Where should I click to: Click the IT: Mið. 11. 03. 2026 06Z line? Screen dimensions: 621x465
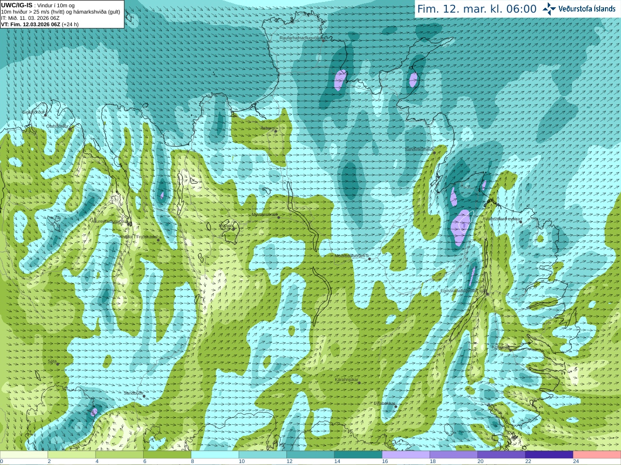[30, 18]
